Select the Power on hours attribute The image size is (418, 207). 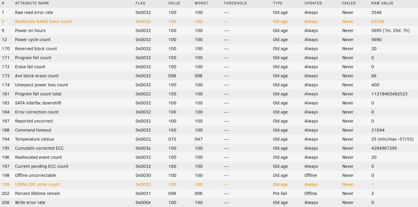click(x=30, y=31)
